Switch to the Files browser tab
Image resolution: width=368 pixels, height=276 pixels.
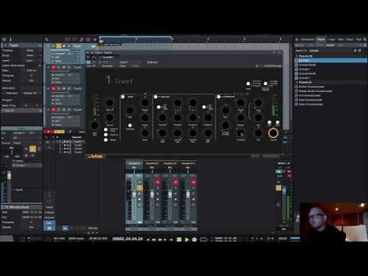click(x=340, y=39)
